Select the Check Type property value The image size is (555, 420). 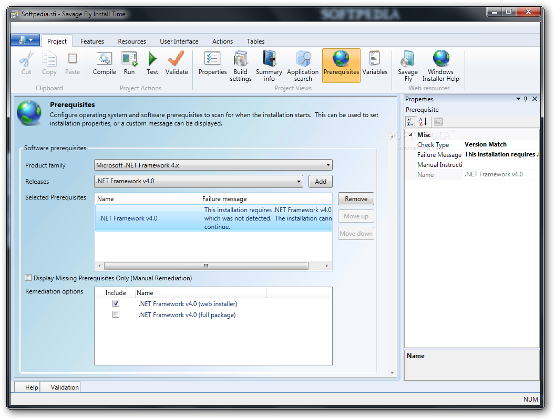501,144
